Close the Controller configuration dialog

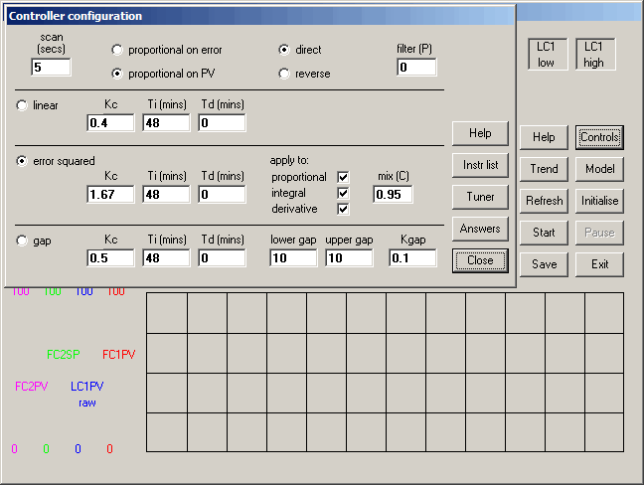480,260
